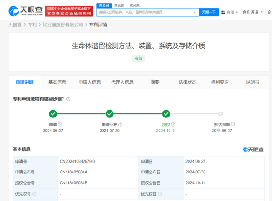
Task: Click 申请日 table value 2024-06-27
Action: click(x=195, y=162)
